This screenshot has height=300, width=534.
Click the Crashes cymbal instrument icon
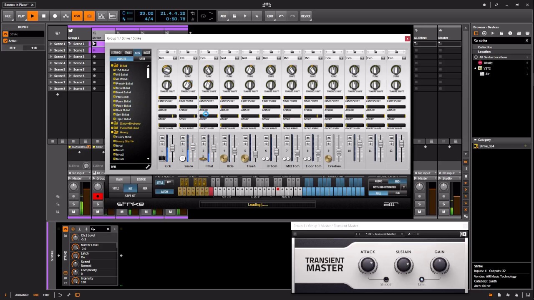[328, 158]
